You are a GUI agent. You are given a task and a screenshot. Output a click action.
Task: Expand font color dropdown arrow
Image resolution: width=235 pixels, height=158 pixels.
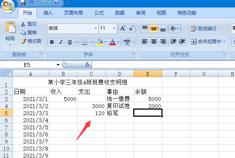(x=119, y=42)
